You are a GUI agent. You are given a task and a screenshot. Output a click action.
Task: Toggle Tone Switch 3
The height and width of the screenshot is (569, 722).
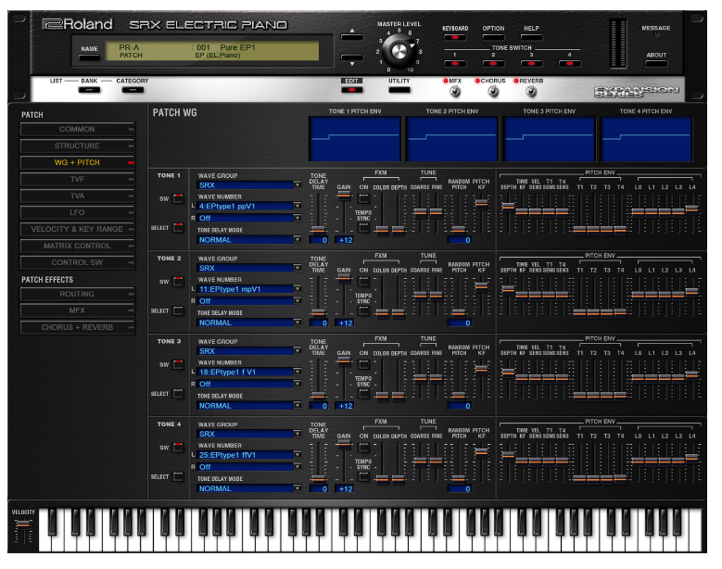click(x=531, y=63)
